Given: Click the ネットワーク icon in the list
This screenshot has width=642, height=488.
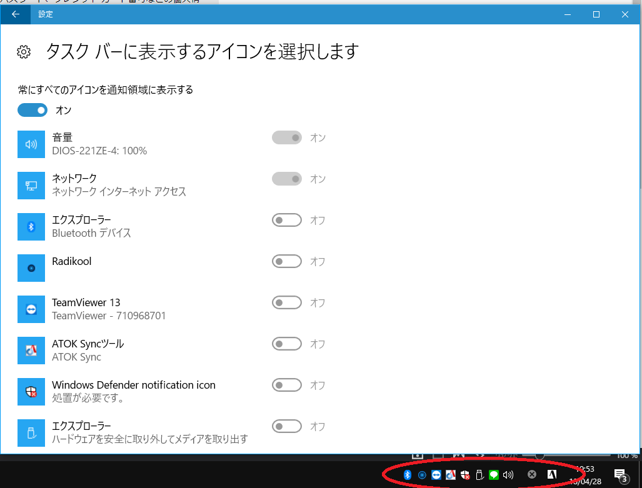Looking at the screenshot, I should pyautogui.click(x=31, y=186).
